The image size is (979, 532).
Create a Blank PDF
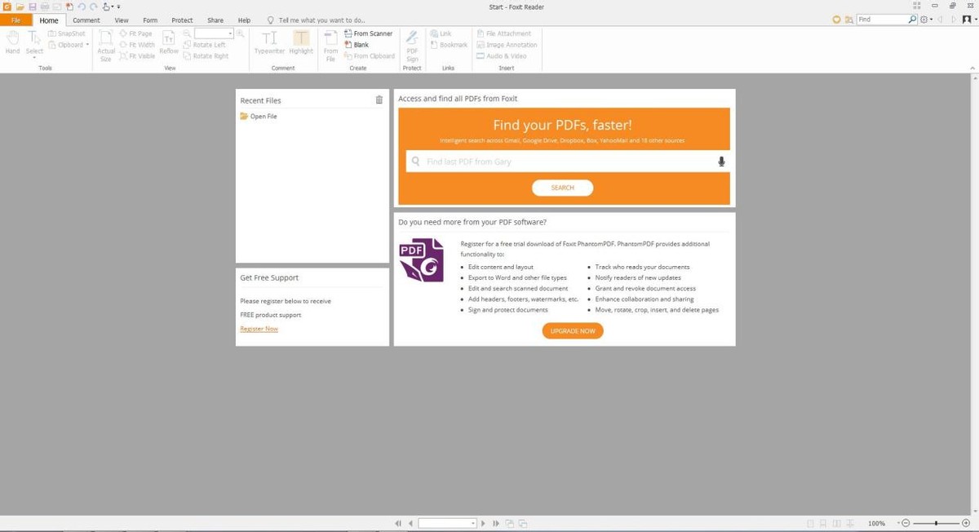(x=361, y=45)
